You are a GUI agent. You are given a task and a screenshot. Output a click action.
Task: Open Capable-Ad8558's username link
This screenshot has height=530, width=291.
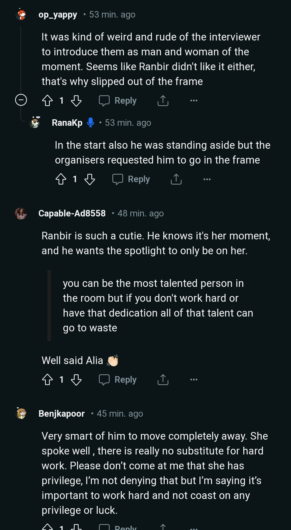point(72,213)
